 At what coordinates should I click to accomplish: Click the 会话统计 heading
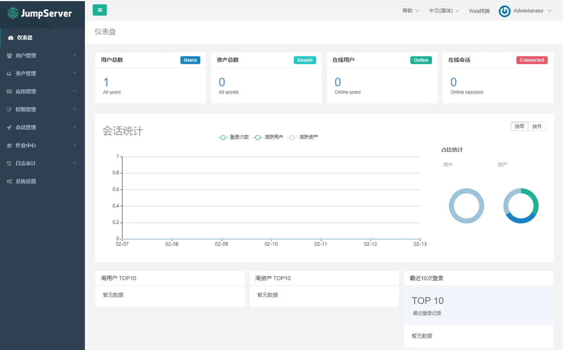pos(123,131)
